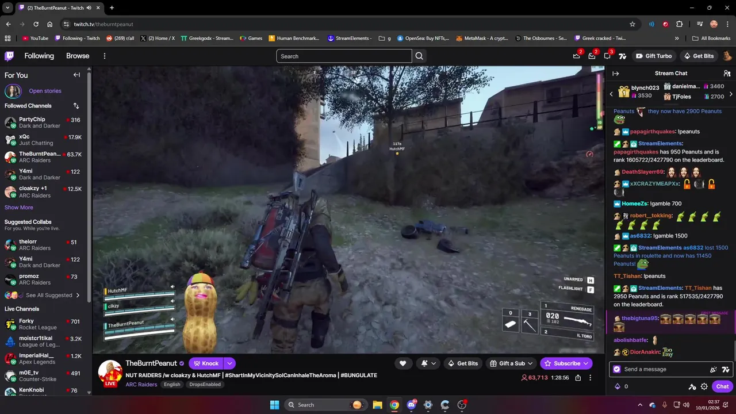The width and height of the screenshot is (736, 414).
Task: Open PartyChip channel in sidebar
Action: [x=43, y=122]
